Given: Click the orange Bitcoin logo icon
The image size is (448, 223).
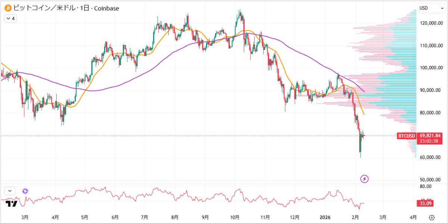Looking at the screenshot, I should point(7,7).
